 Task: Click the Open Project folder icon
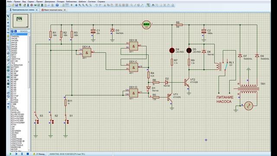point(13,5)
